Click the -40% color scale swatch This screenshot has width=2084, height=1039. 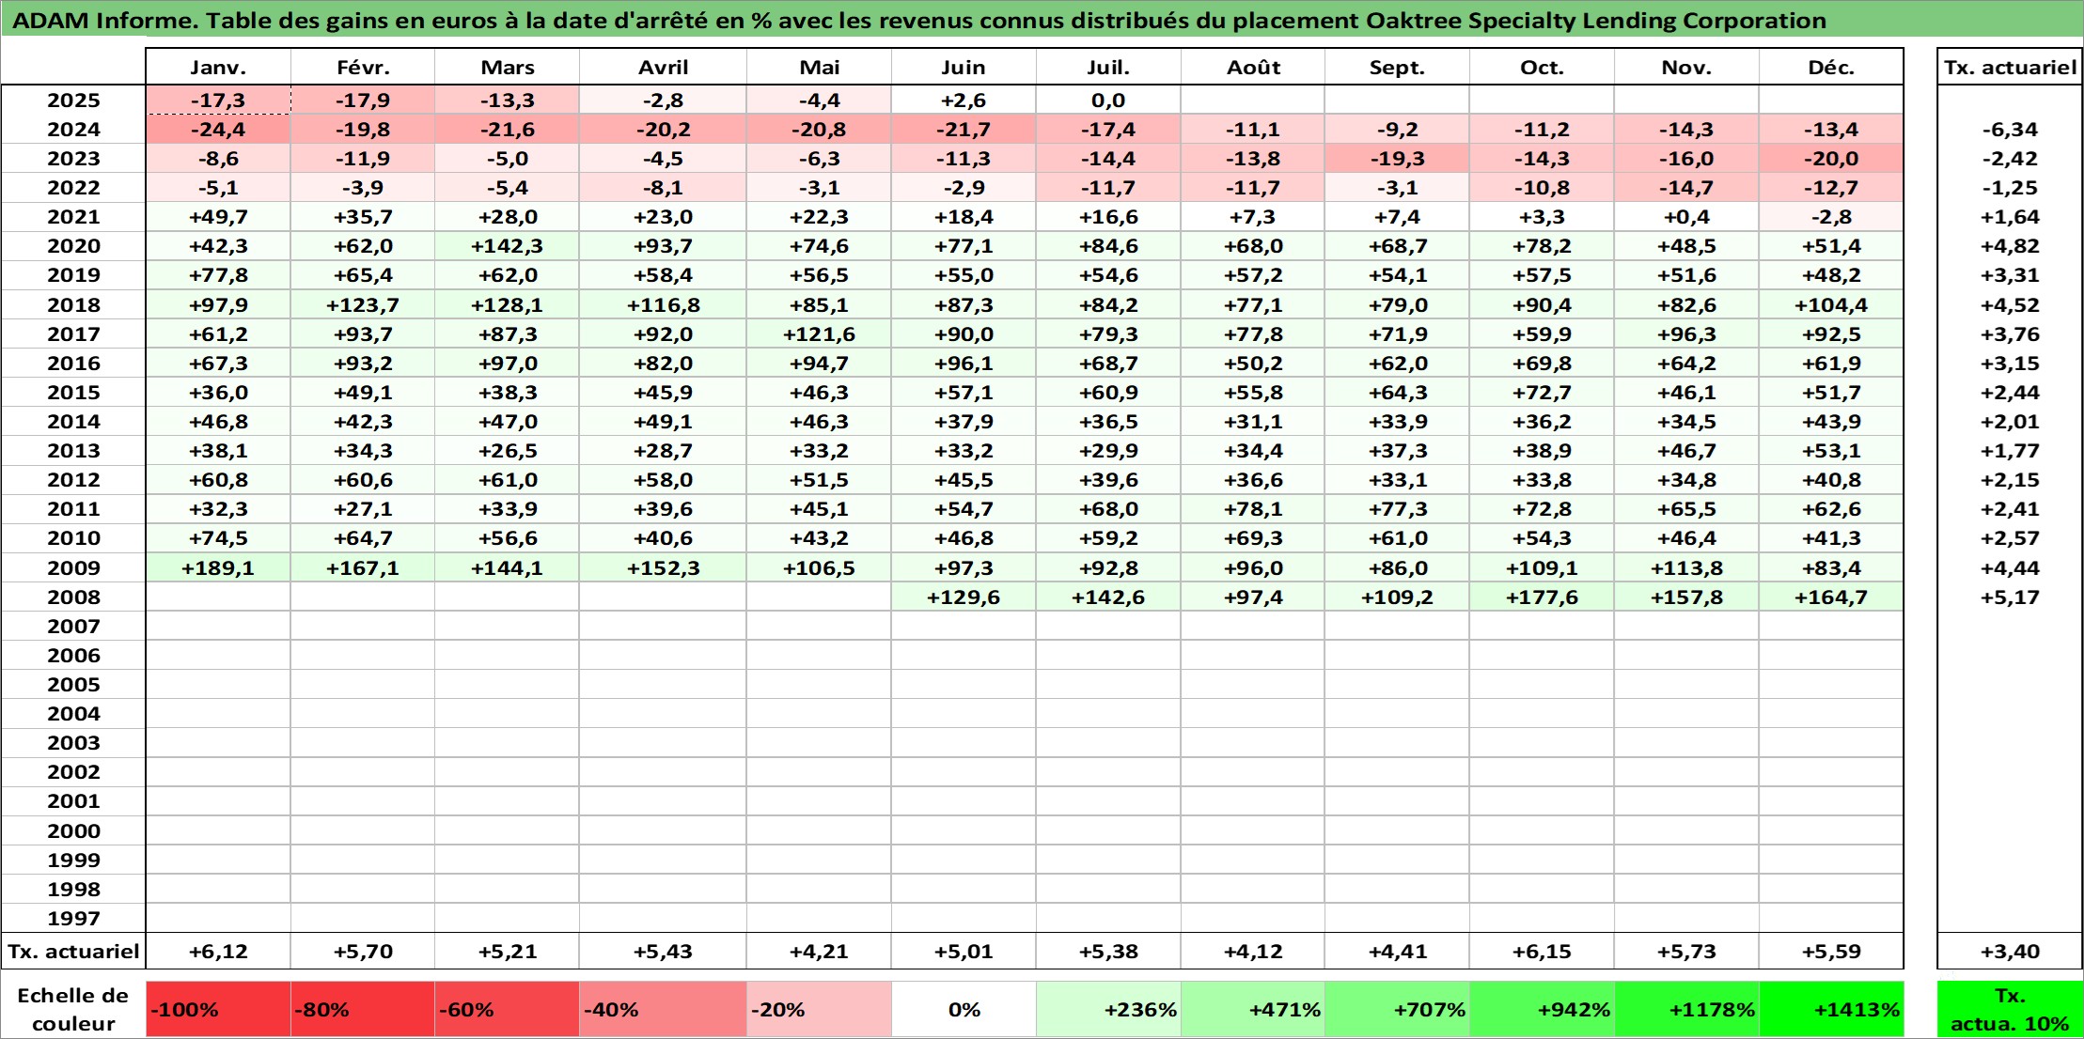[663, 1009]
